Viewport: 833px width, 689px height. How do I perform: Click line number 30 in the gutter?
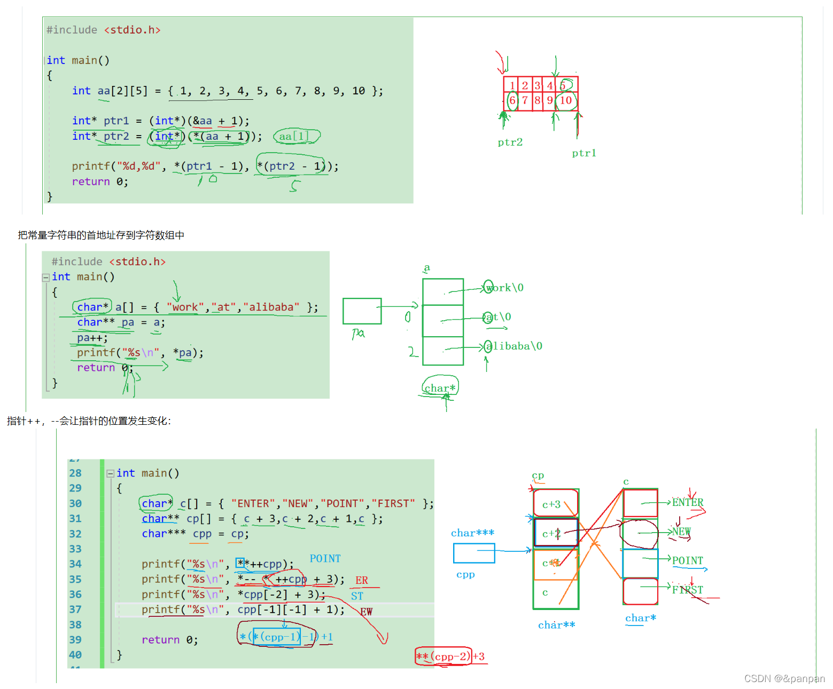click(75, 504)
